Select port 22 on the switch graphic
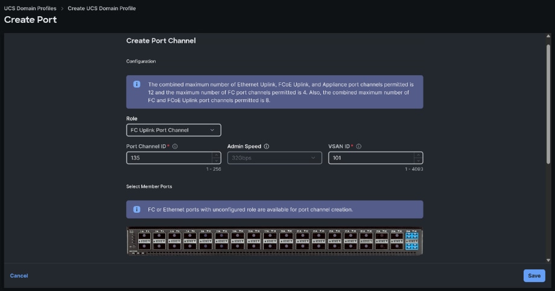The width and height of the screenshot is (555, 291). pyautogui.click(x=302, y=246)
